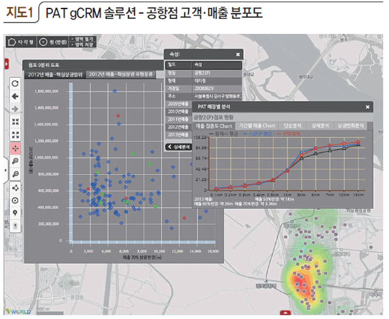Click the 다각형 polygon button
The height and width of the screenshot is (319, 389).
21,42
